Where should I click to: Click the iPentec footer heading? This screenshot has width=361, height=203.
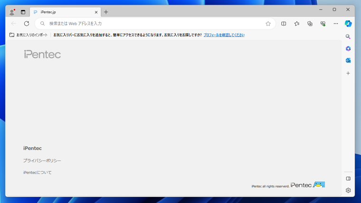coord(32,148)
